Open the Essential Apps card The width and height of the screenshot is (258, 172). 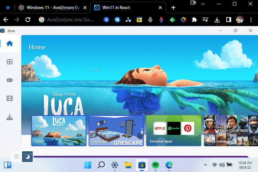point(174,131)
